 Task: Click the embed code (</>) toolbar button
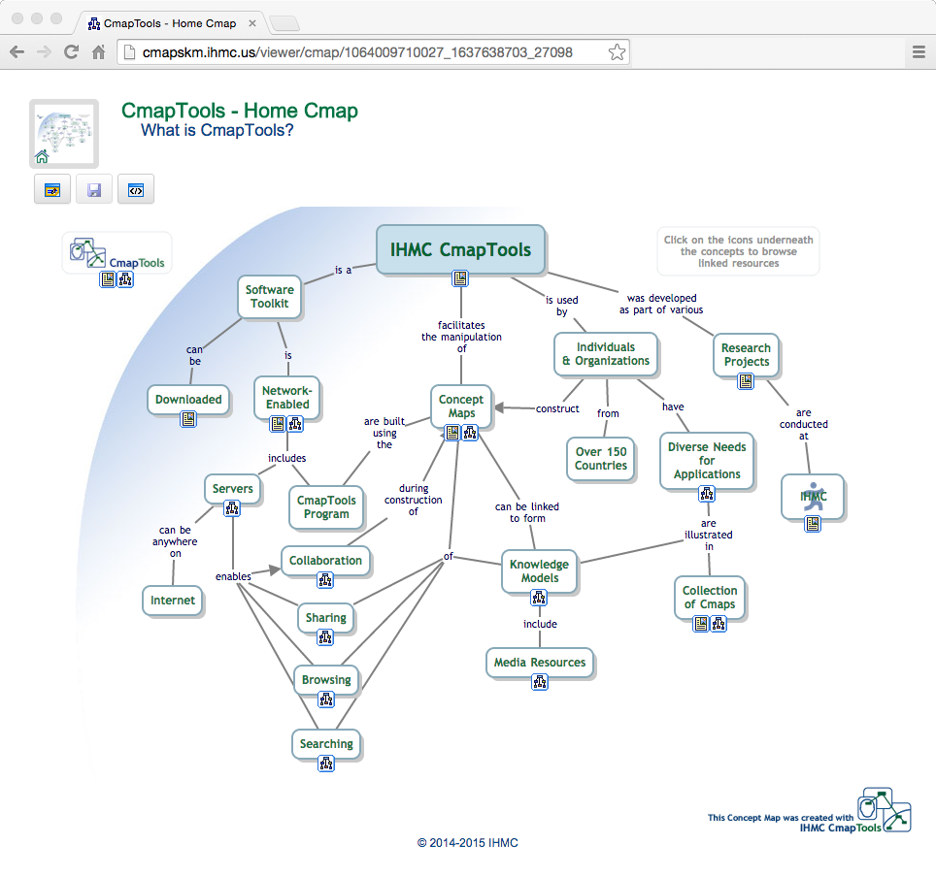pyautogui.click(x=136, y=190)
